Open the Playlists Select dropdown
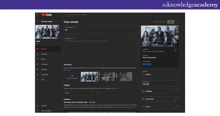Image resolution: width=220 pixels, height=116 pixels. (82, 93)
